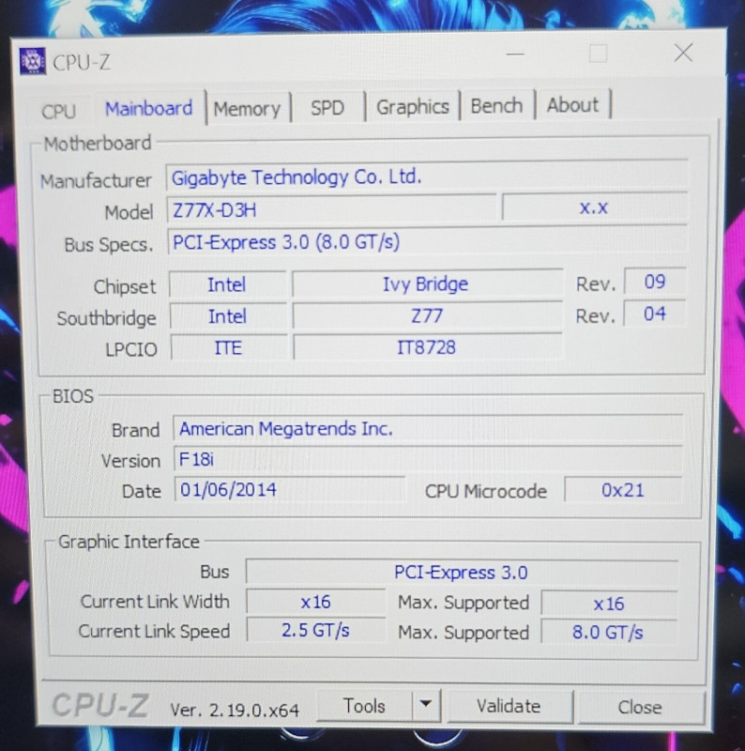Click the Close button at bottom
Image resolution: width=745 pixels, height=751 pixels.
[640, 708]
